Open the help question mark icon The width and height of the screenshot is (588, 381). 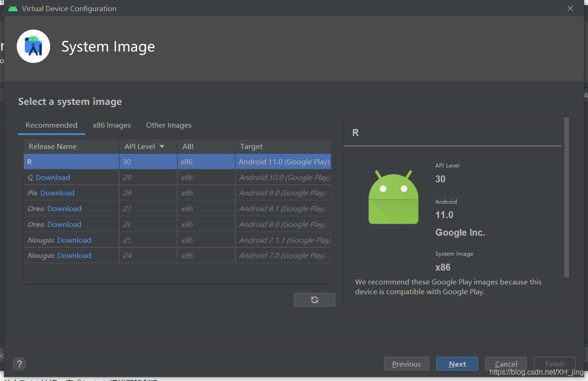[x=19, y=364]
